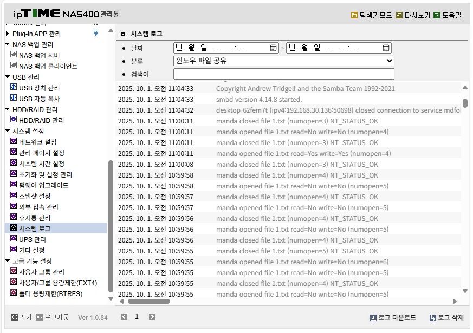This screenshot has height=333, width=473.
Task: Click the 검색어 search input
Action: click(284, 74)
